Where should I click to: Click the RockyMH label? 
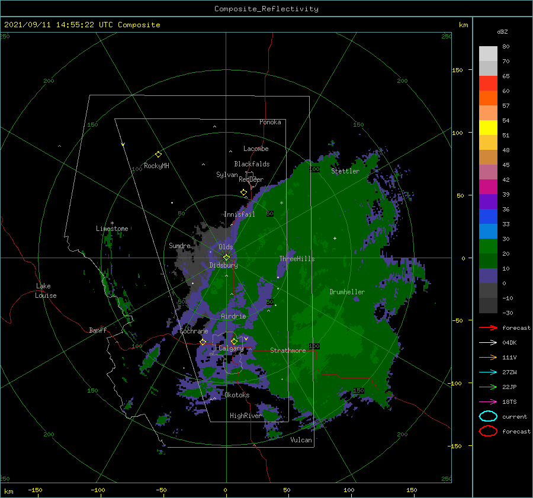[x=156, y=166]
